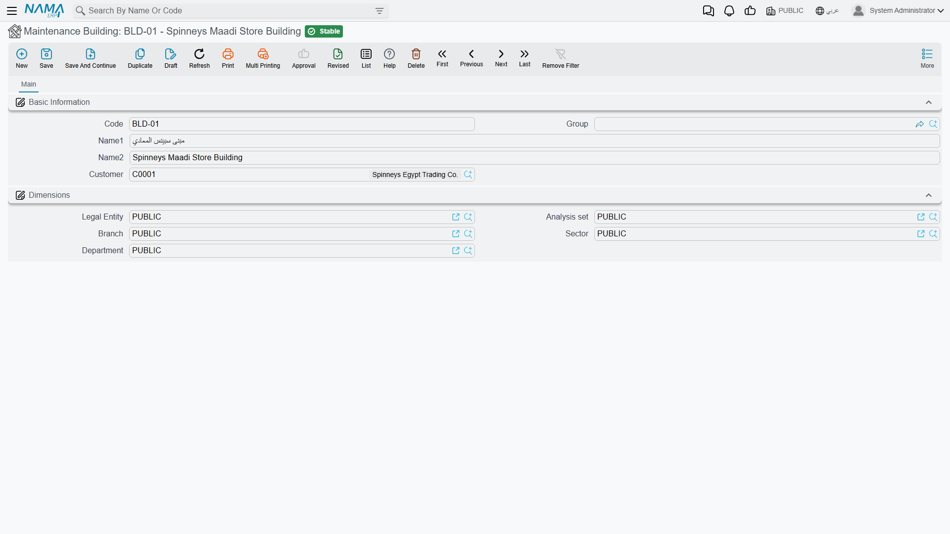Open Analysis set record in new window
Image resolution: width=950 pixels, height=534 pixels.
(921, 217)
